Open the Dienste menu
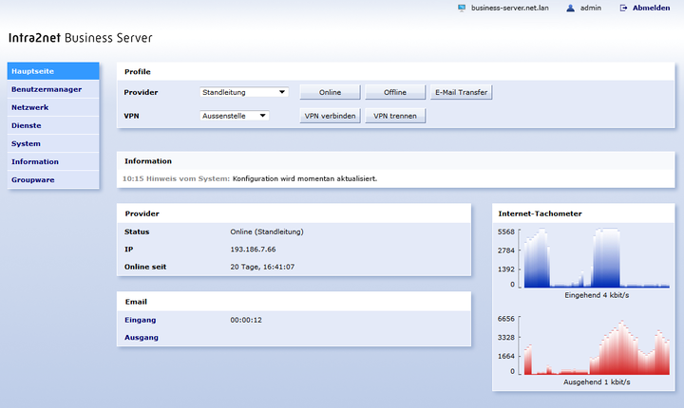684x408 pixels. click(53, 125)
